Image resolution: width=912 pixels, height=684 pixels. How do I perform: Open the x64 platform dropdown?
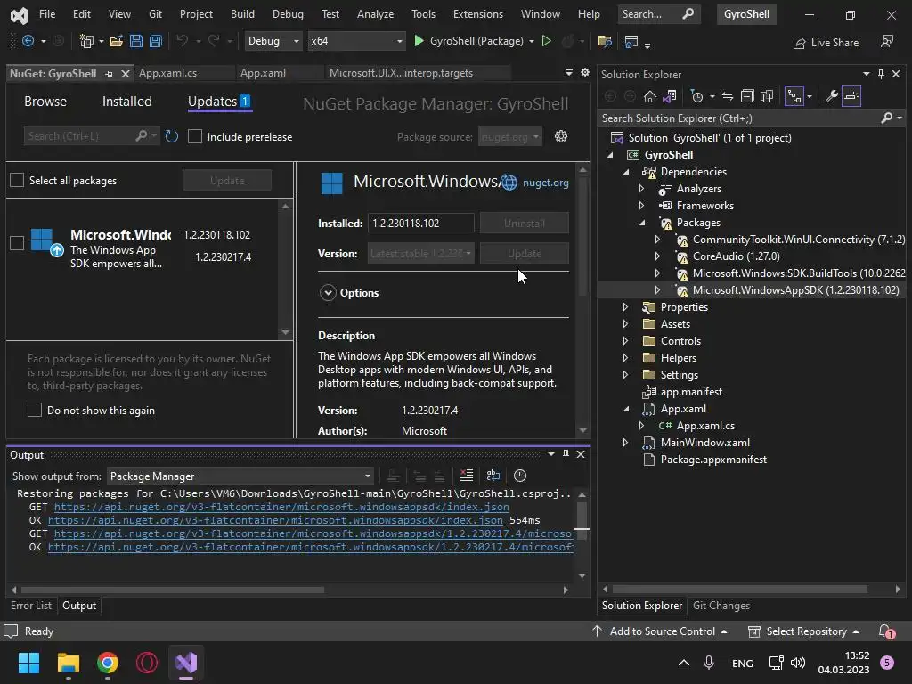356,41
